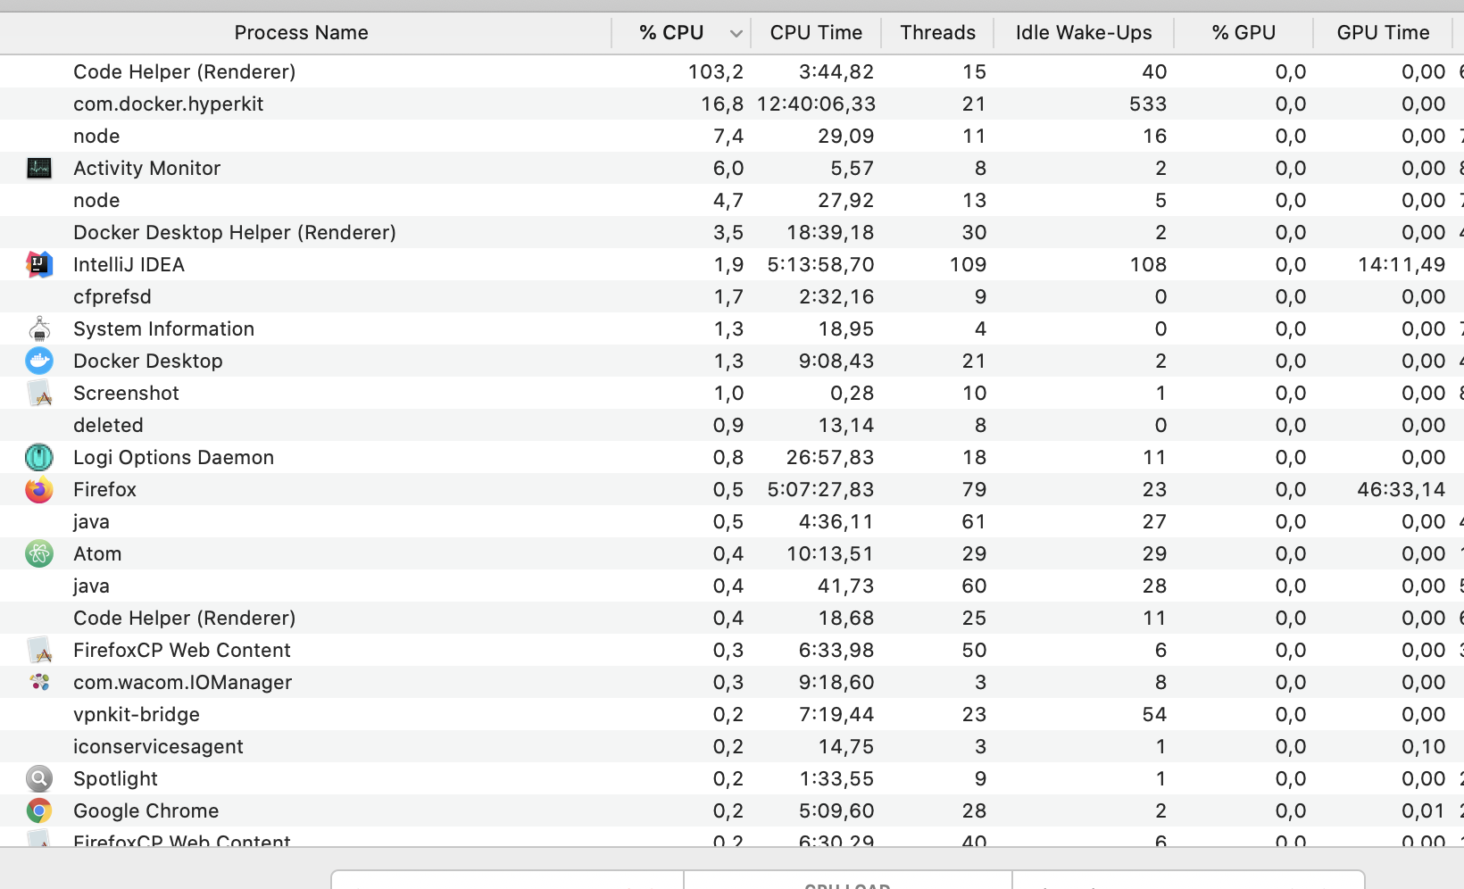Open the % CPU sort direction chevron
This screenshot has width=1464, height=889.
(736, 32)
